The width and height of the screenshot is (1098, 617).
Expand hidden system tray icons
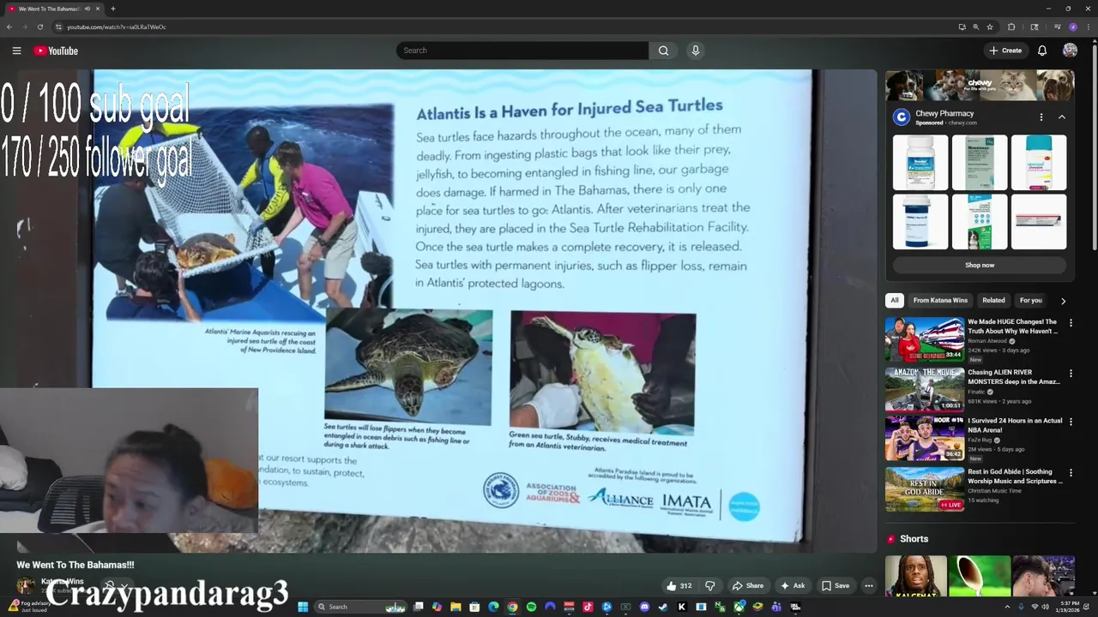click(1008, 607)
